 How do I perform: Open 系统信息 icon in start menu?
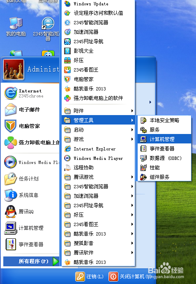tap(11, 195)
